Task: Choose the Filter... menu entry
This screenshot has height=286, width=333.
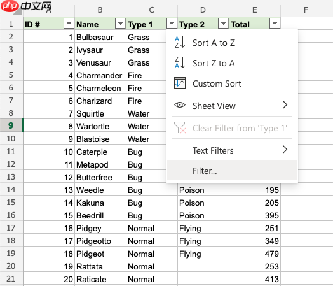Action: (233, 171)
